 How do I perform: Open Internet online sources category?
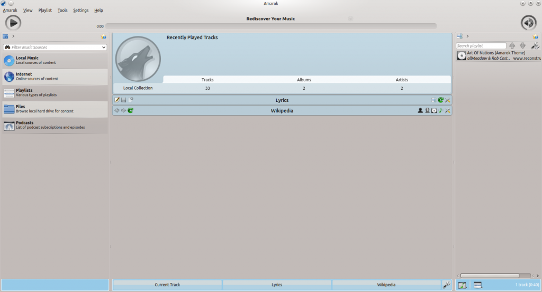[x=55, y=77]
